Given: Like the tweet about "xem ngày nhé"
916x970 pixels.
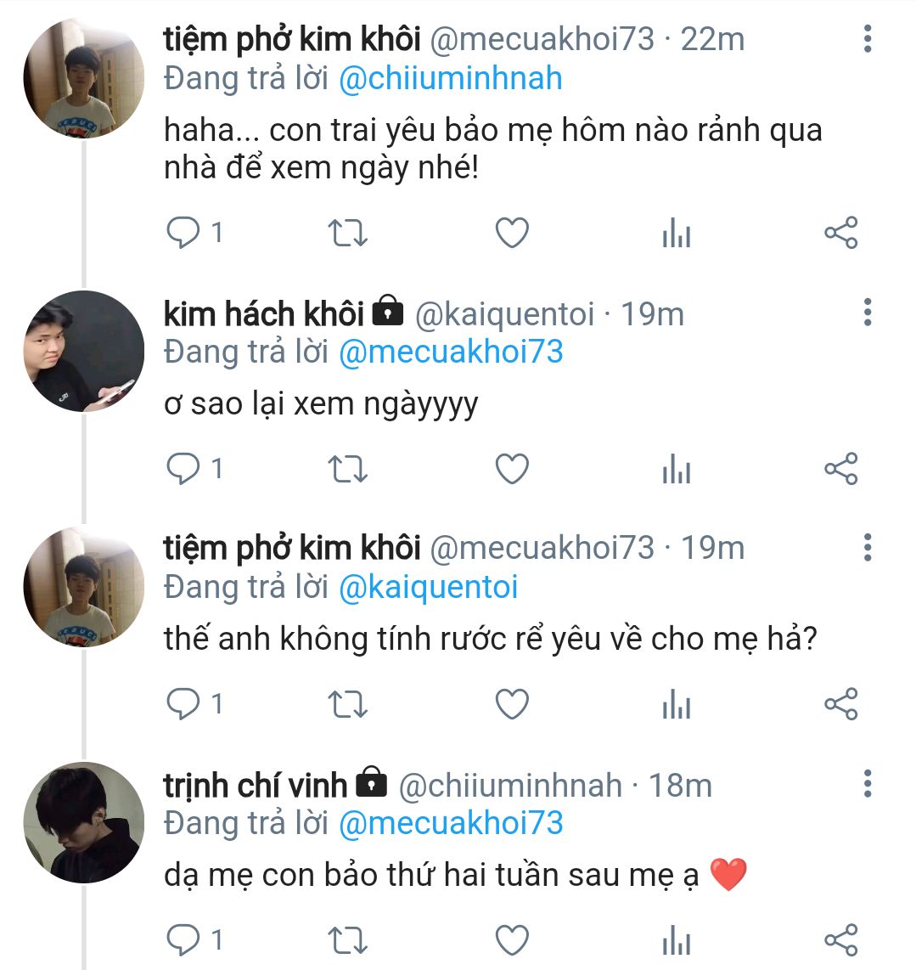Looking at the screenshot, I should tap(512, 233).
